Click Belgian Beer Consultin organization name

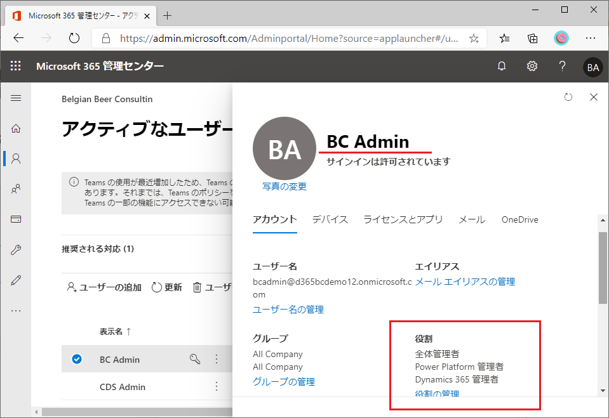[107, 100]
